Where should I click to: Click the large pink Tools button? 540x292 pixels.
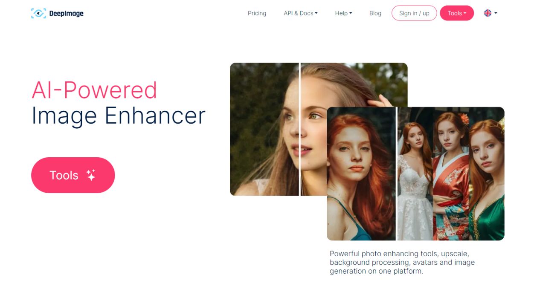click(73, 175)
